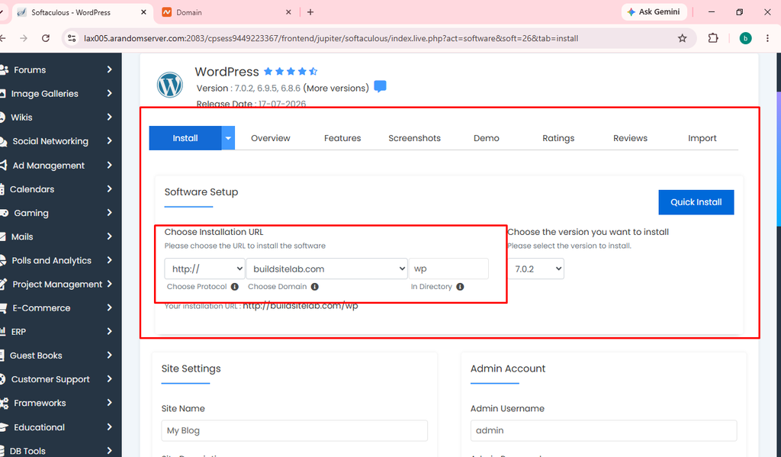The image size is (781, 457).
Task: Open the buildsitelab.com domain dropdown
Action: [x=326, y=269]
